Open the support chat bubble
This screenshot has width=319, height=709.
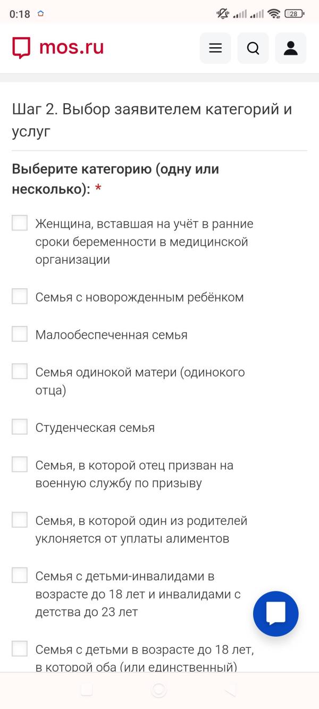[x=275, y=613]
